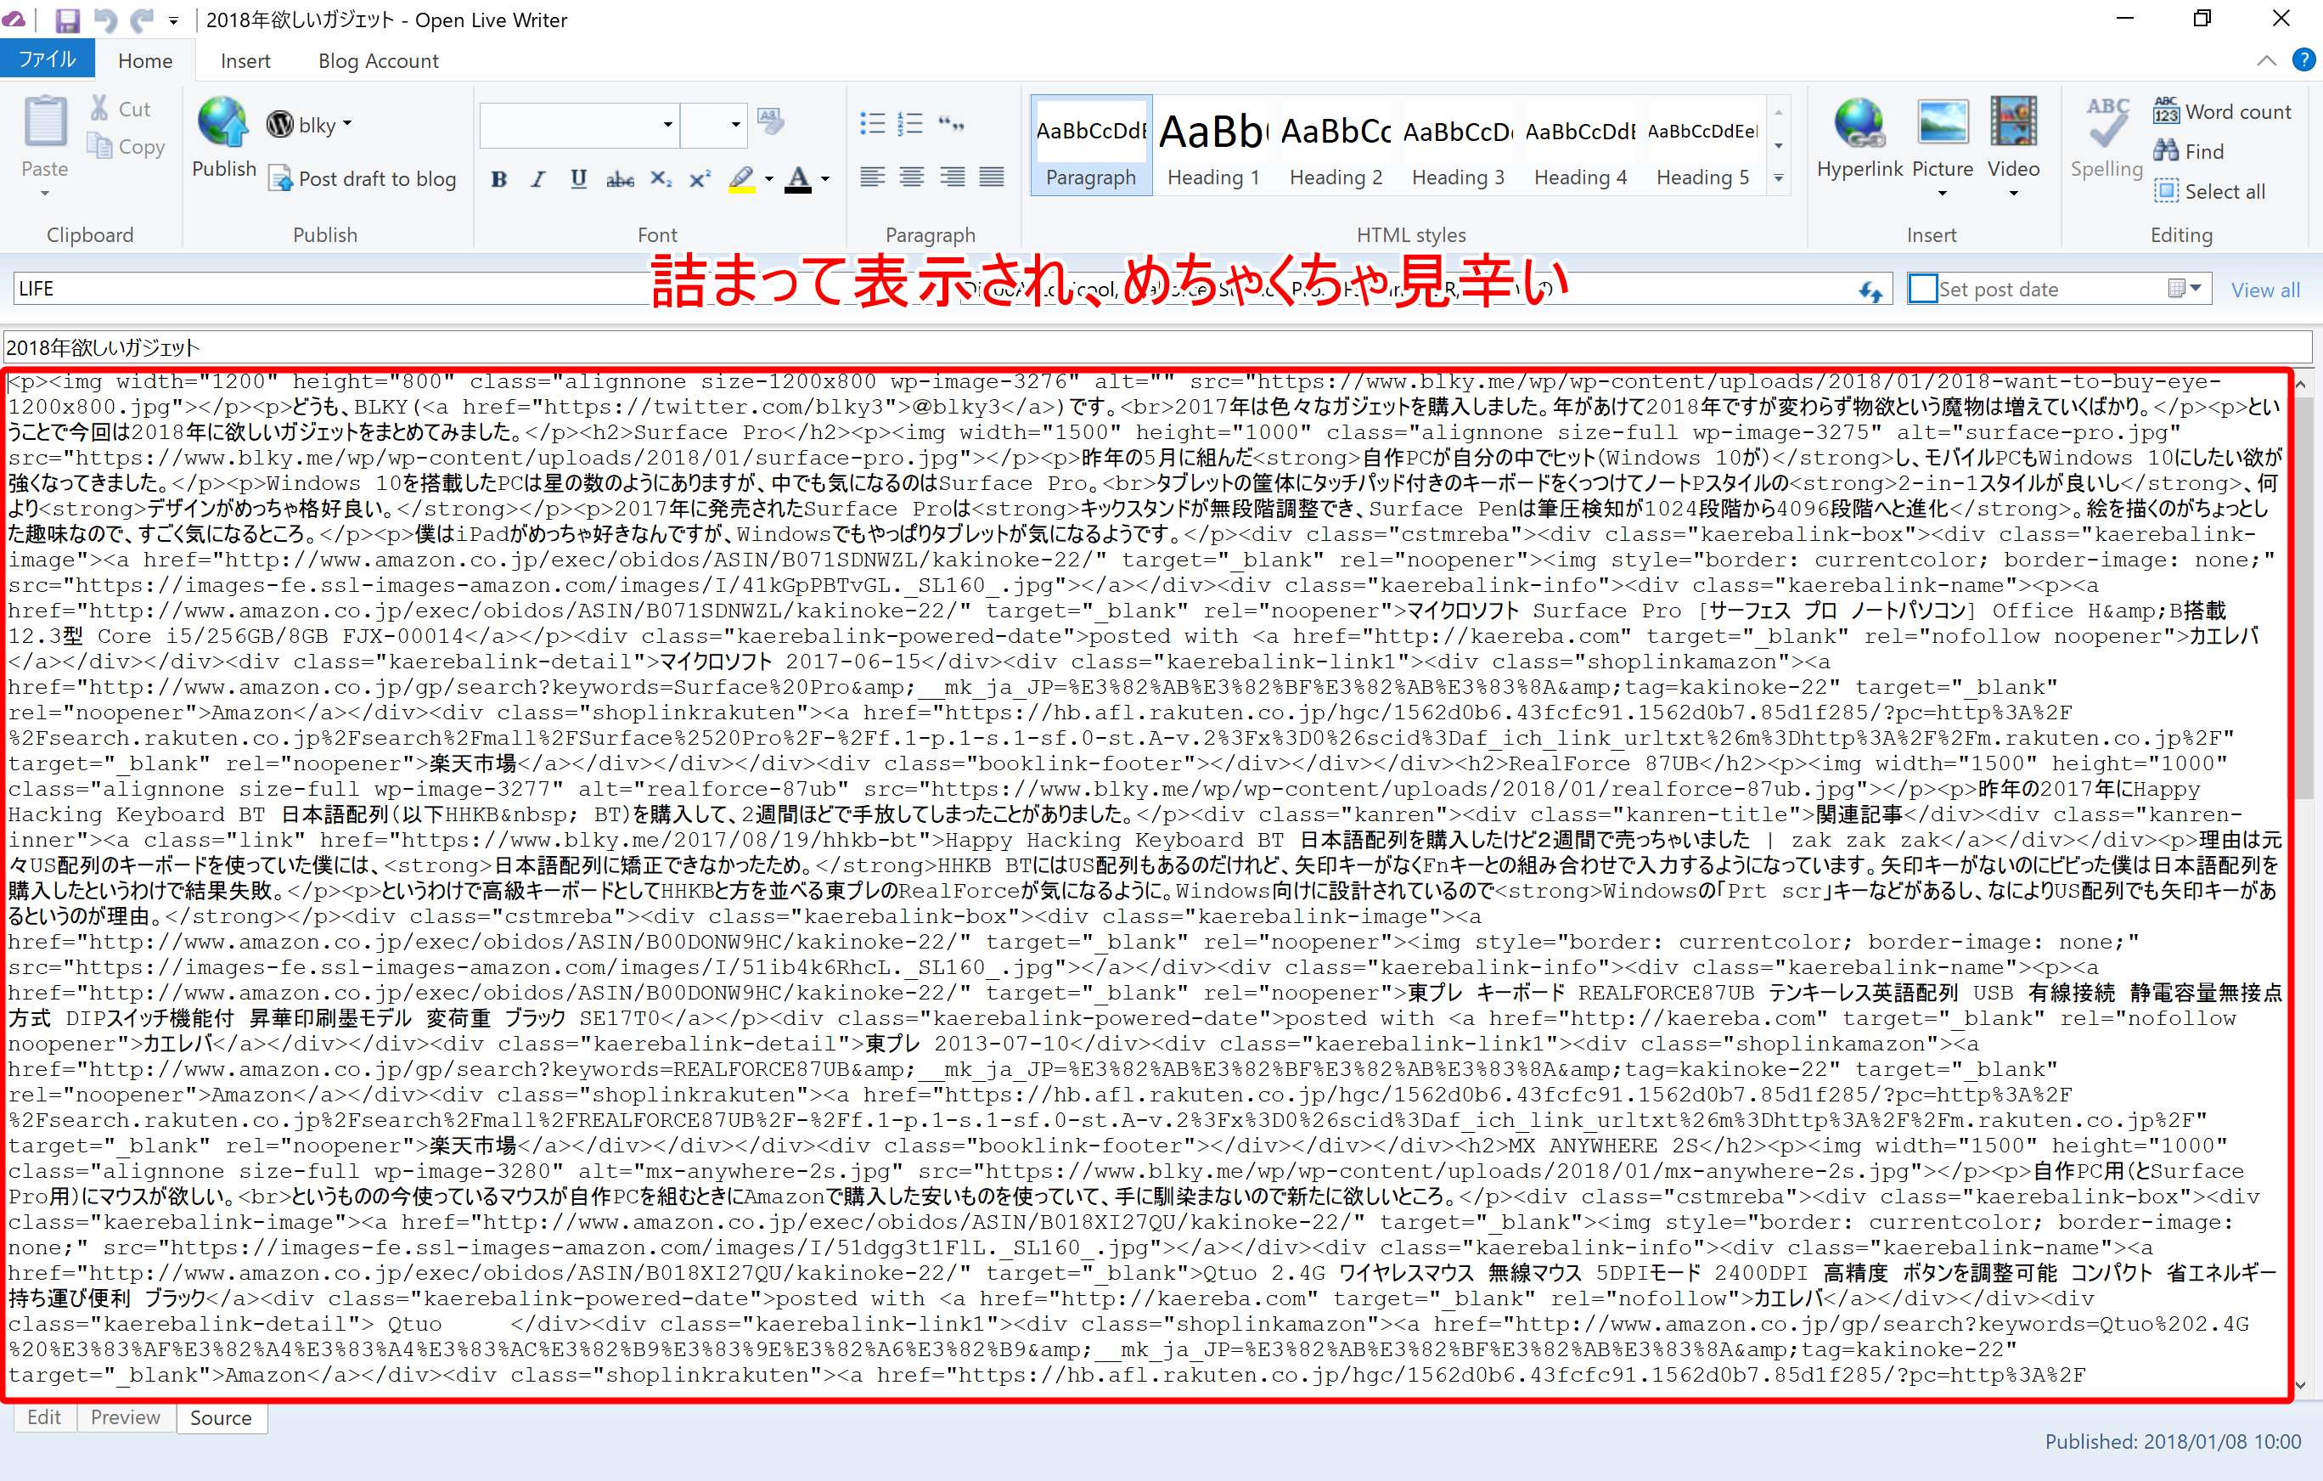Open the quick access toolbar dropdown
This screenshot has width=2323, height=1481.
(x=174, y=20)
